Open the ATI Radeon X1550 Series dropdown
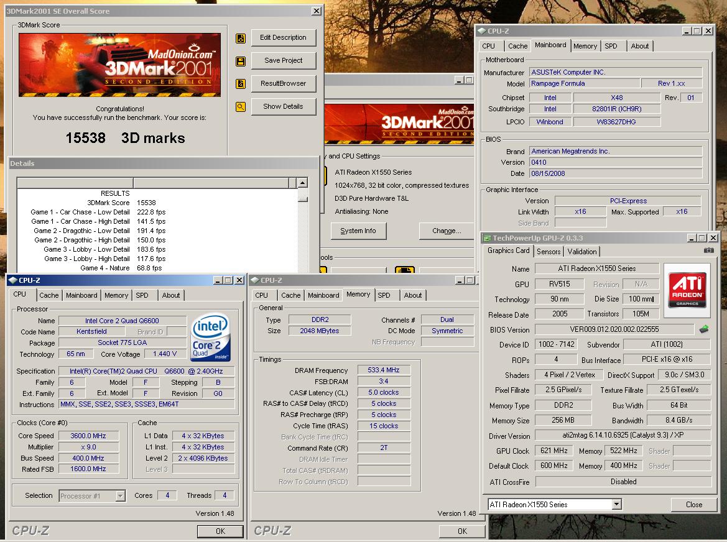The width and height of the screenshot is (727, 542). click(x=616, y=505)
